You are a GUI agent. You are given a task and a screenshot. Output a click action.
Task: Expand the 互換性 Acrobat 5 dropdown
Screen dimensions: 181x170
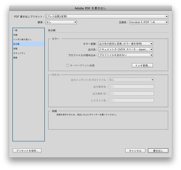pyautogui.click(x=148, y=22)
